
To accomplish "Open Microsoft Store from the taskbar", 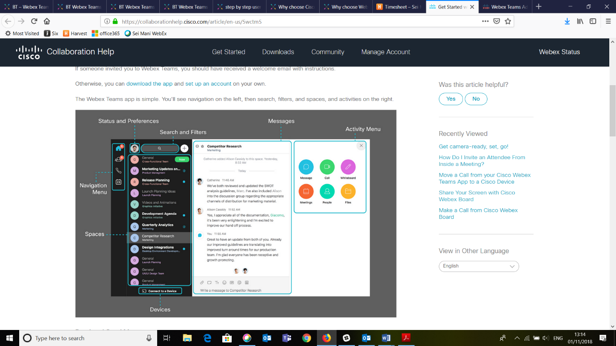I will tap(227, 338).
